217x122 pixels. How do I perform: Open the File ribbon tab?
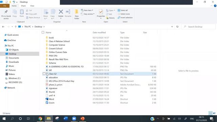[x=5, y=6]
